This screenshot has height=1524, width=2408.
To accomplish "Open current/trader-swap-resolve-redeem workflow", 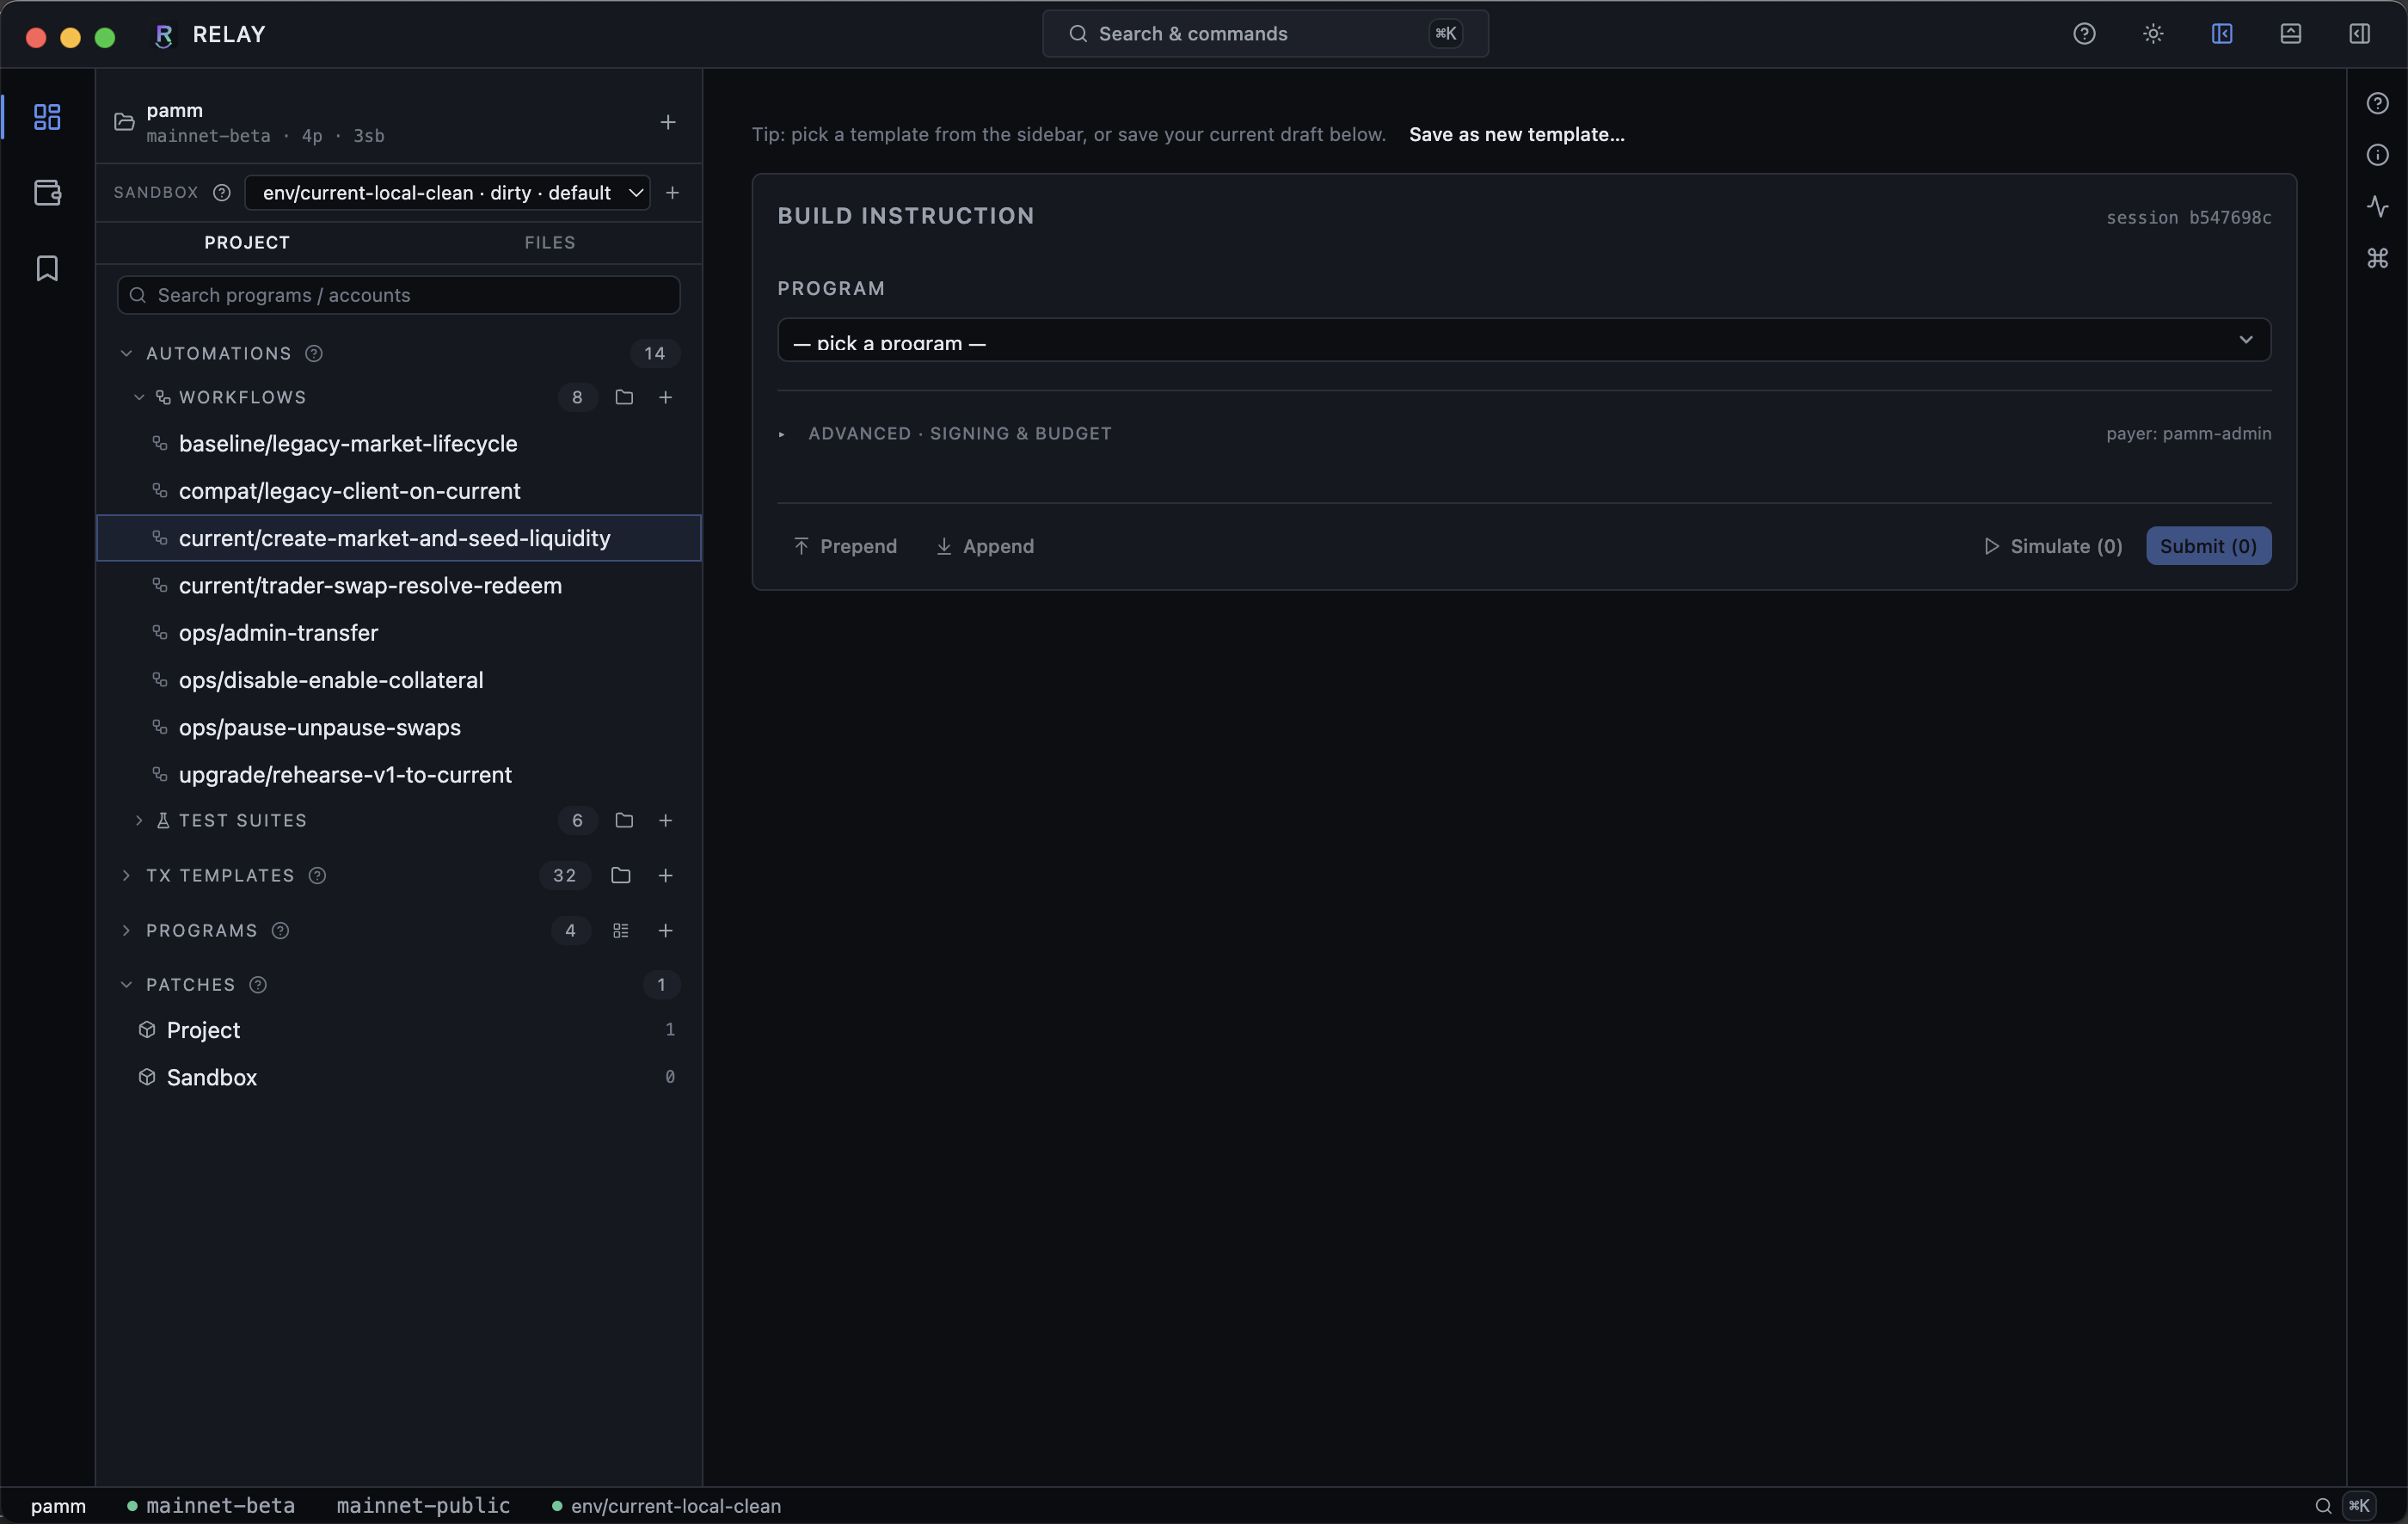I will (399, 586).
